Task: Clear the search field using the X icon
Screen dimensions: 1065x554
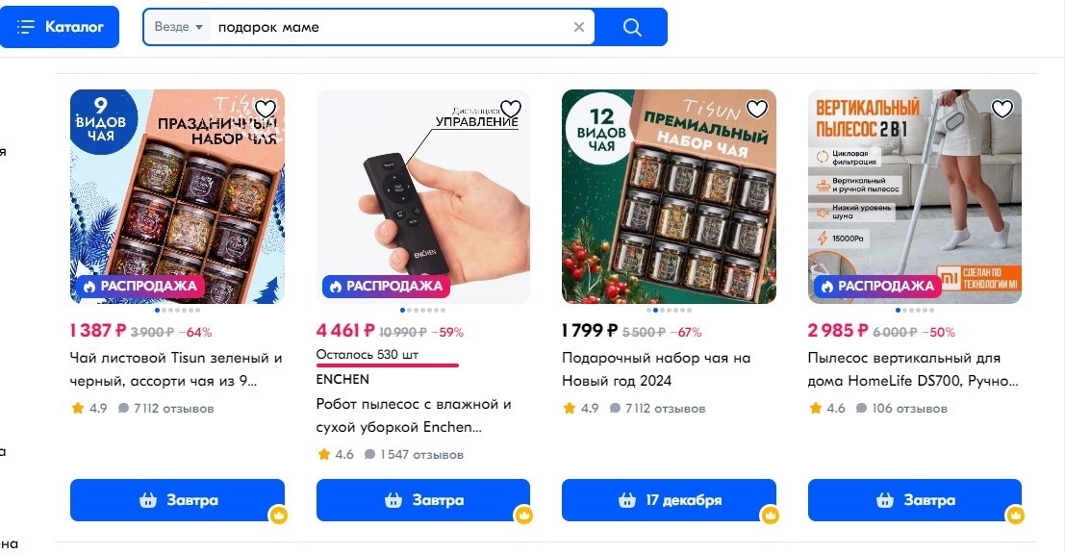Action: (x=579, y=27)
